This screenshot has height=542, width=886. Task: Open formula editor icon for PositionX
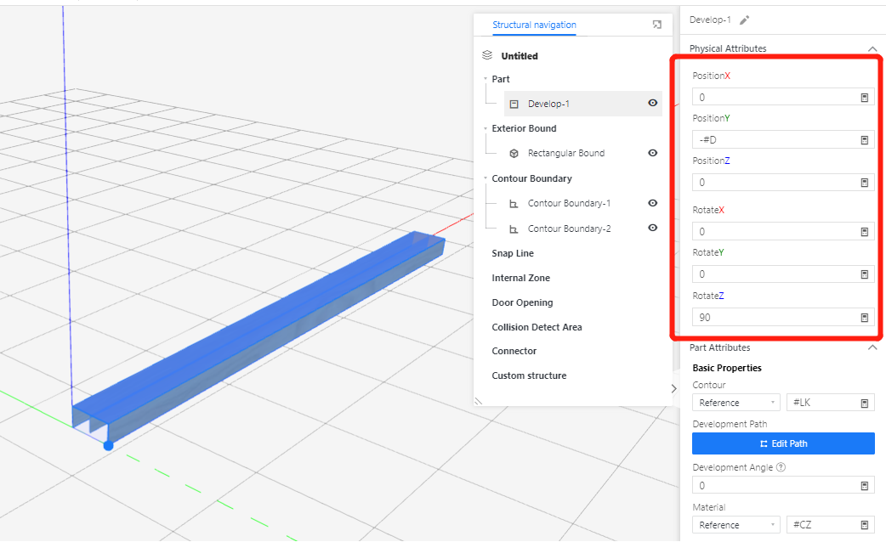(865, 98)
